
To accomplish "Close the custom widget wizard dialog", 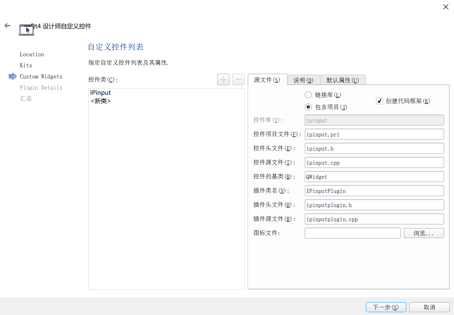I will 446,7.
